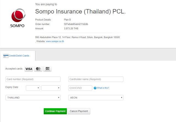Click the 'What is this?' link

(103, 88)
